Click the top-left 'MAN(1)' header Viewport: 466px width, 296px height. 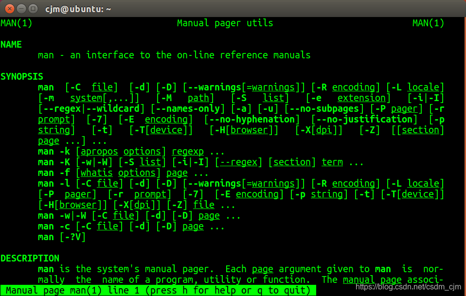click(x=17, y=23)
